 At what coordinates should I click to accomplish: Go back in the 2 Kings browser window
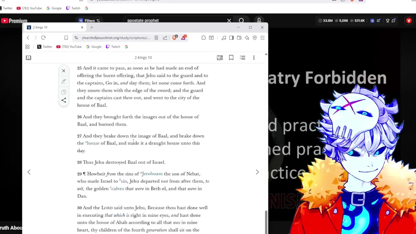pos(28,38)
